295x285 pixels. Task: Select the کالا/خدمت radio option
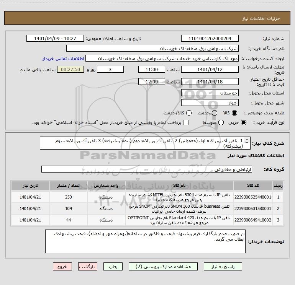click(189, 113)
